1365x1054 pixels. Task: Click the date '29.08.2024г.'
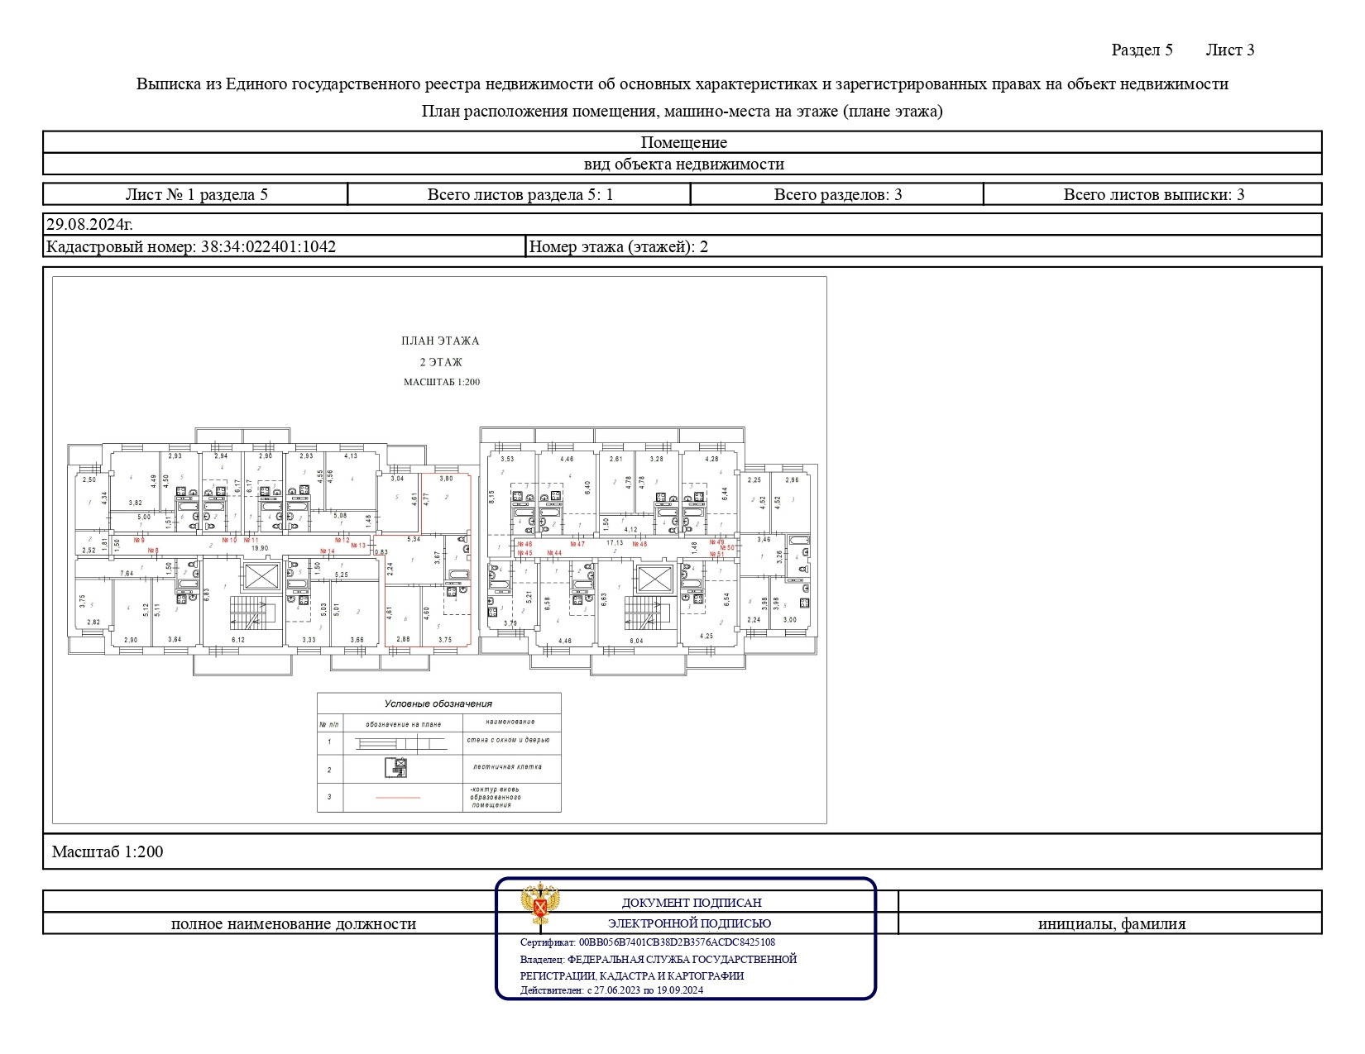[89, 225]
